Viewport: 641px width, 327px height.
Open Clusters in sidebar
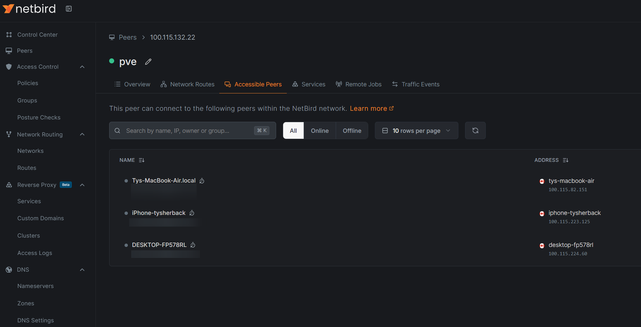[x=28, y=236]
